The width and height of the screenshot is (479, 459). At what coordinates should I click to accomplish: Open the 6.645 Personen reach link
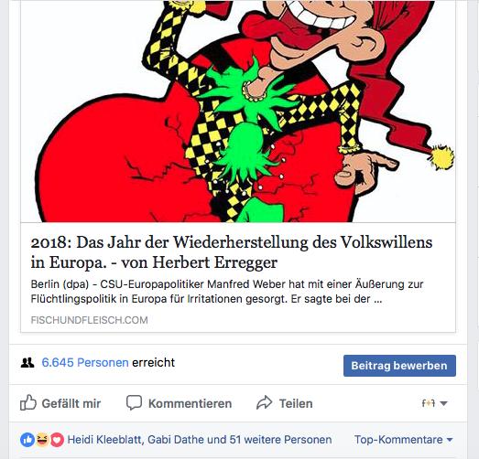85,362
